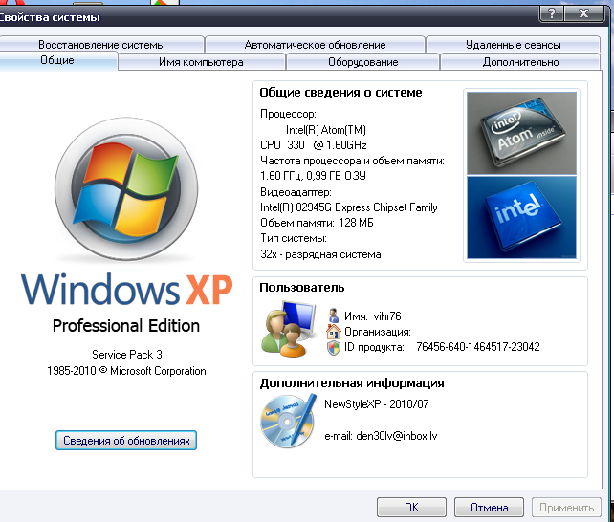Click the small user icon beside Имя
This screenshot has height=522, width=614.
coord(333,315)
